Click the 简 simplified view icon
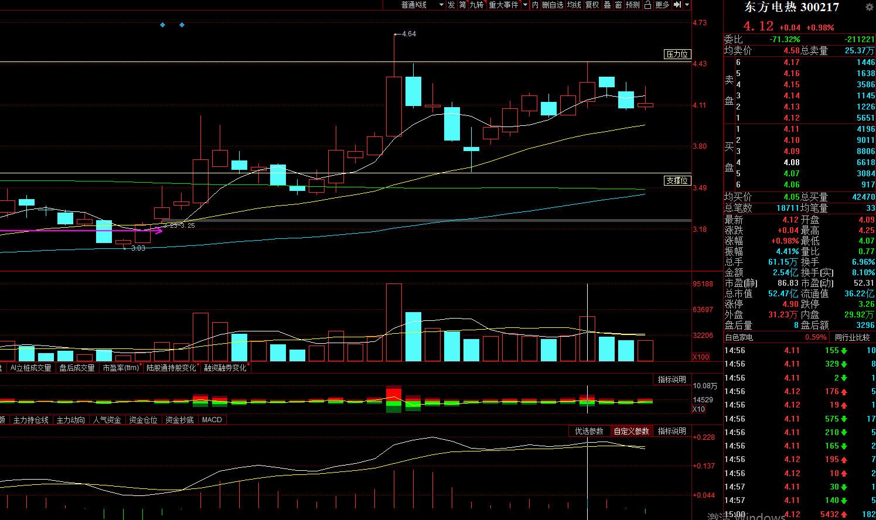The width and height of the screenshot is (876, 520). [462, 5]
